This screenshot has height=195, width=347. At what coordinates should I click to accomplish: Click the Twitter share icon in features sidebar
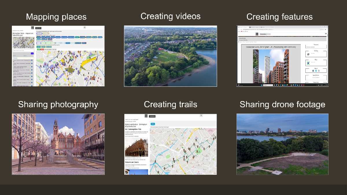[316, 71]
